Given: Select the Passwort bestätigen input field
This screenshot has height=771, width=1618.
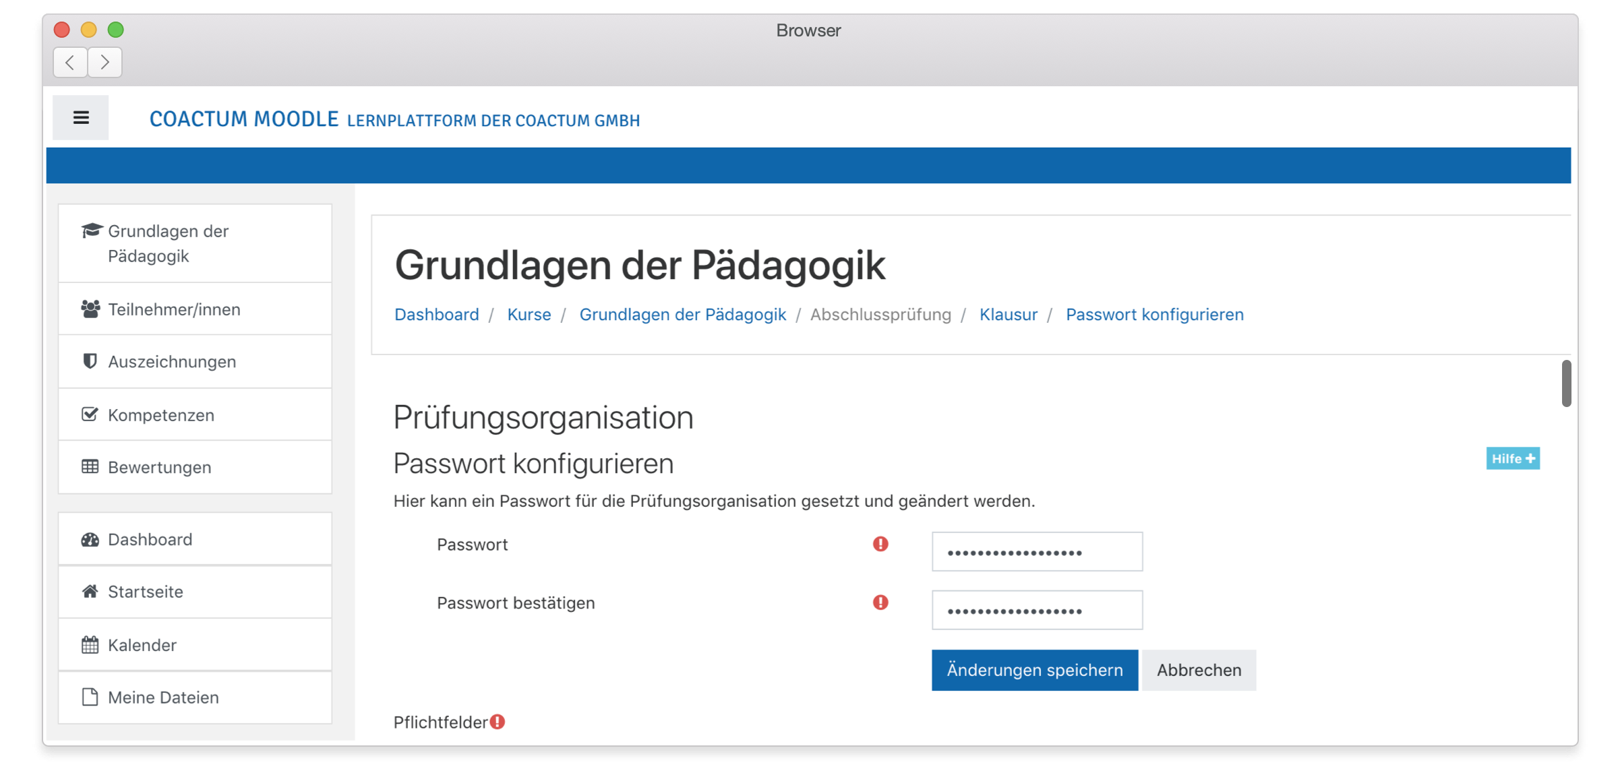Looking at the screenshot, I should click(1037, 609).
